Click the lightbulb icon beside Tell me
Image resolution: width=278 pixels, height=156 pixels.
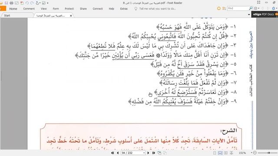136,9
